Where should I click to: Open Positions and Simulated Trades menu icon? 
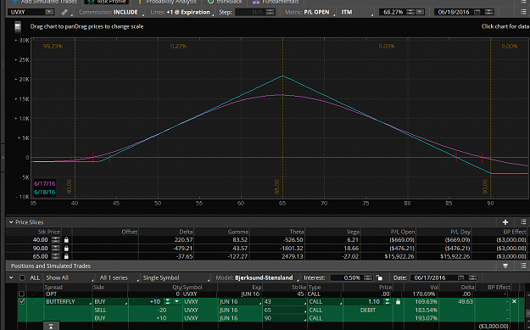tap(523, 266)
